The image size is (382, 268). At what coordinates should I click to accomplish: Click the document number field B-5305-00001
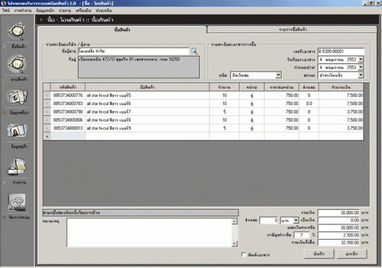(x=341, y=51)
